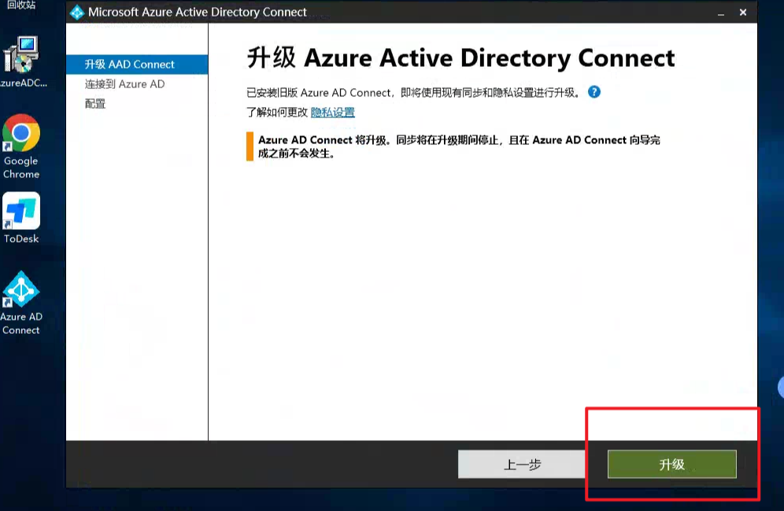This screenshot has height=511, width=784.
Task: Click the orange warning bar beside the notice
Action: 250,146
